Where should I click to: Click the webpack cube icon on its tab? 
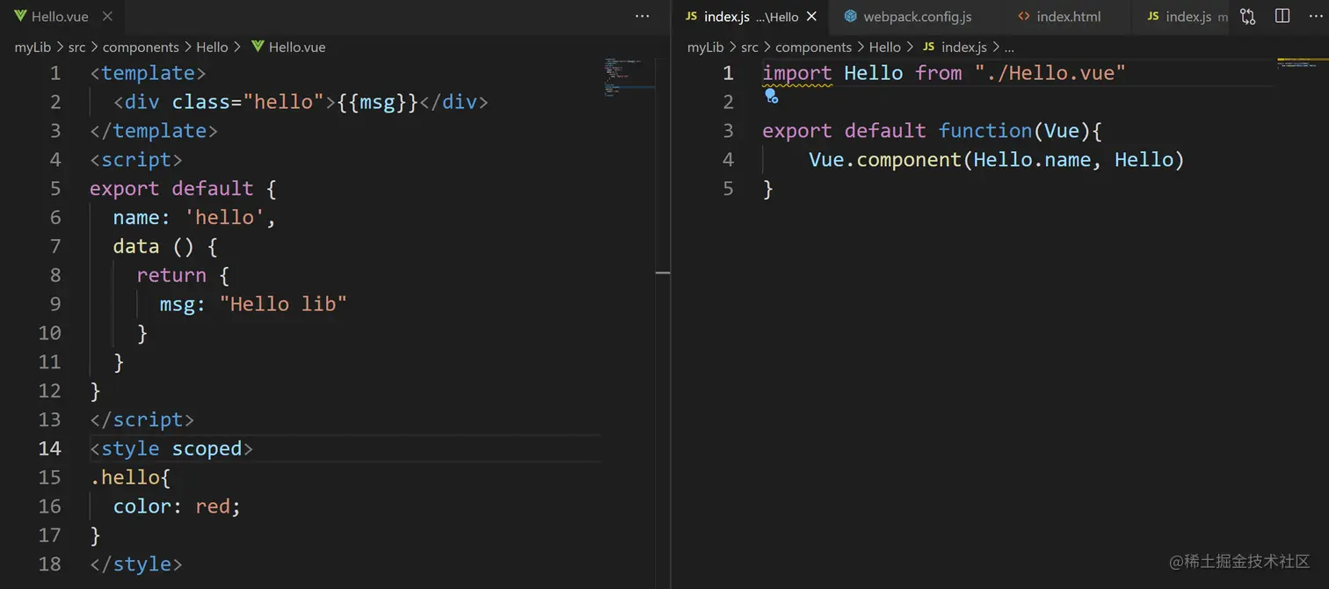point(850,16)
